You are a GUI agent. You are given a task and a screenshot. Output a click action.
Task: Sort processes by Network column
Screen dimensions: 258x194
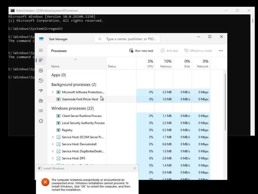tap(201, 63)
